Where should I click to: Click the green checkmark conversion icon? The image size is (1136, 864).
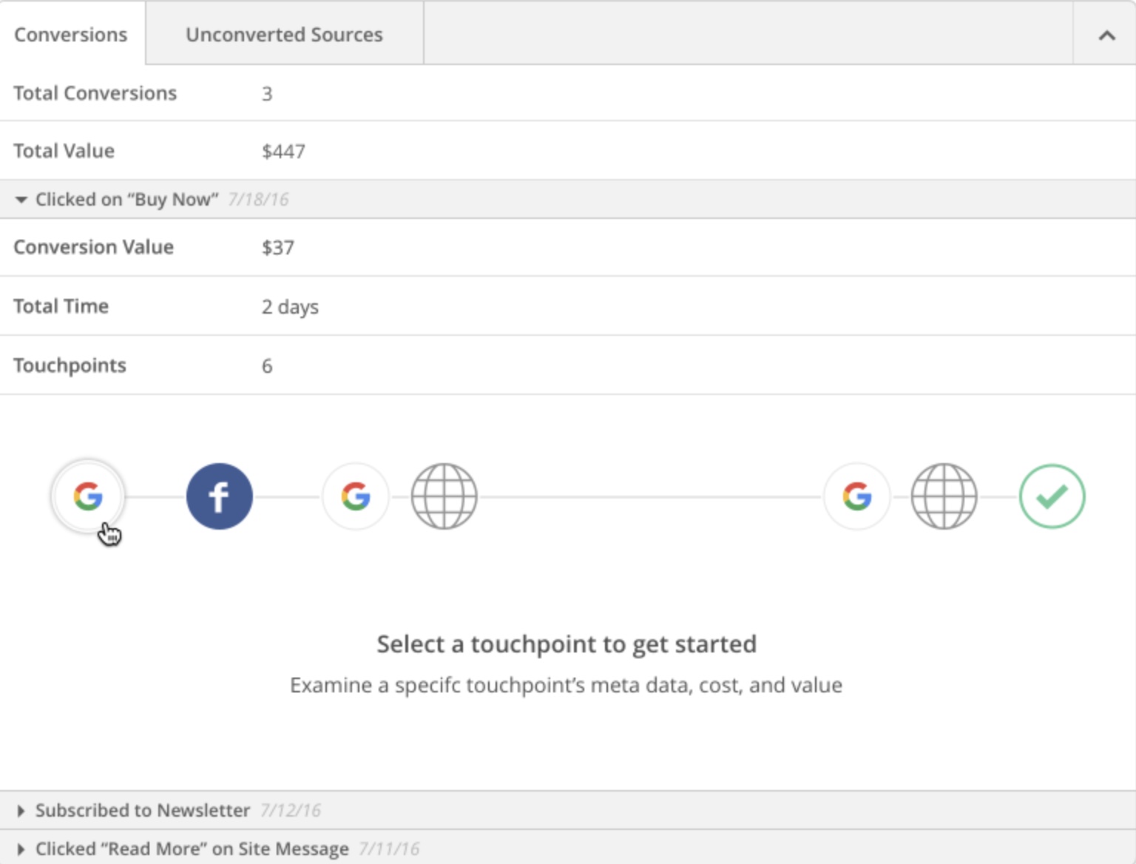click(x=1052, y=496)
